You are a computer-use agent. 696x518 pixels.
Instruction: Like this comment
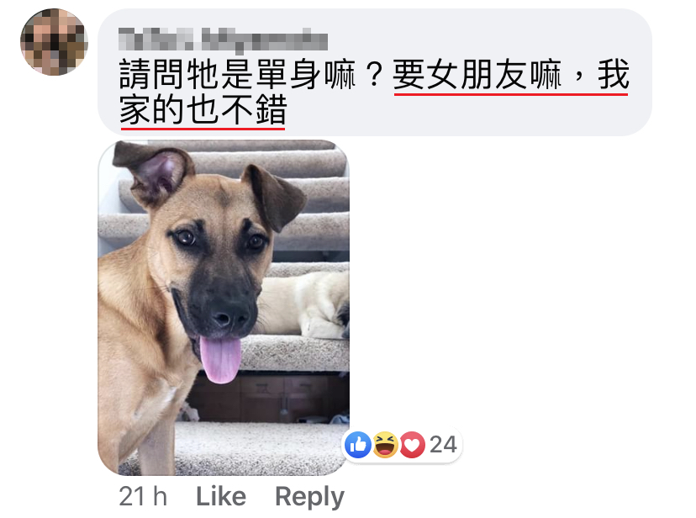(220, 496)
